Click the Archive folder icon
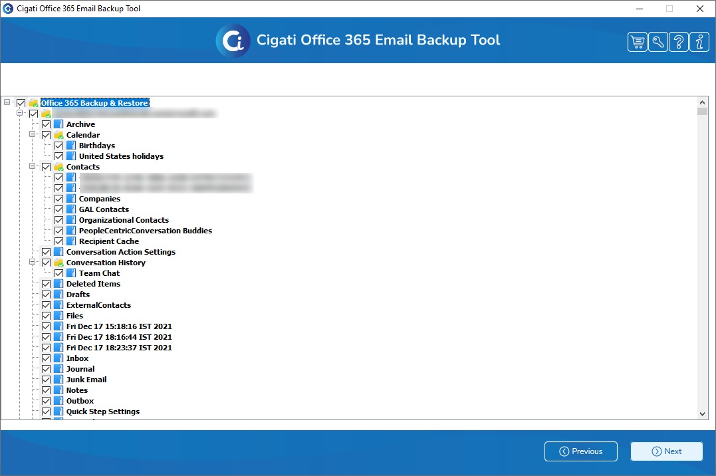The height and width of the screenshot is (476, 716). [59, 124]
